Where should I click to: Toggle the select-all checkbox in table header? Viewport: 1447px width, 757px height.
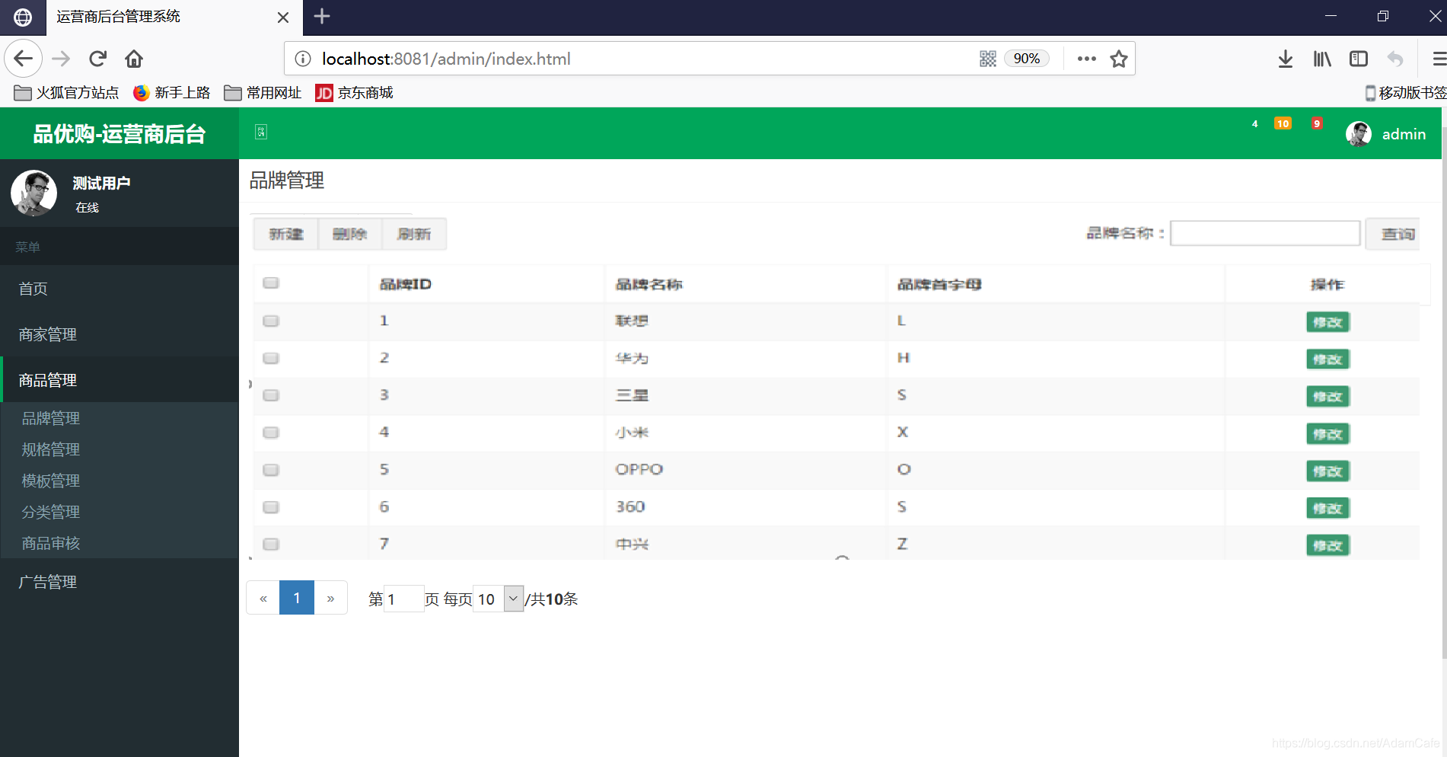(271, 283)
